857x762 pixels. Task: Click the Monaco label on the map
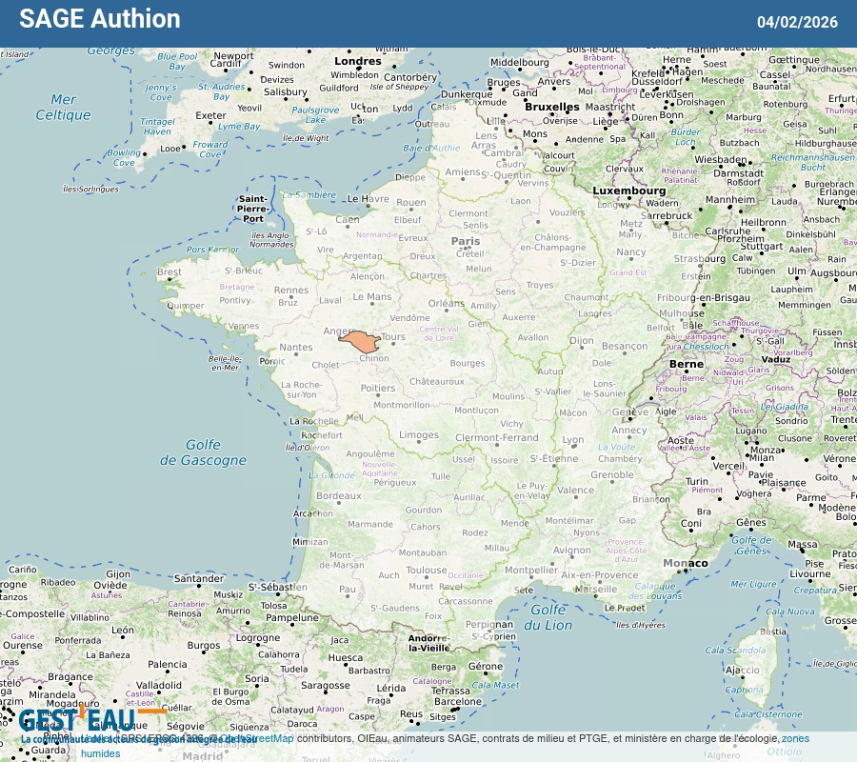(x=686, y=563)
